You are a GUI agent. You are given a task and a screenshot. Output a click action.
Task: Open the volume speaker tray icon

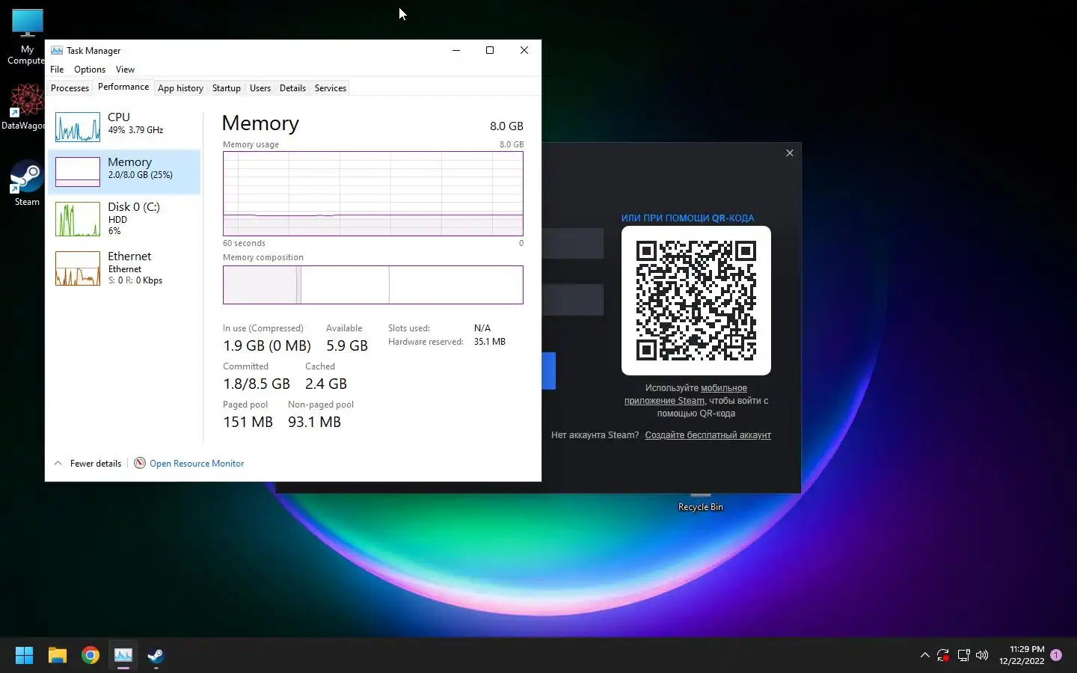(982, 656)
